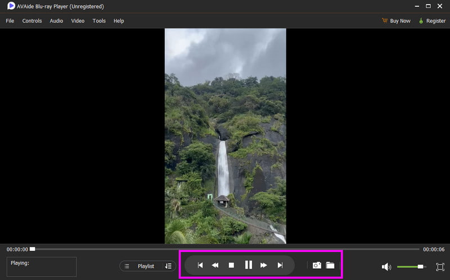
Task: Fast forward the video
Action: click(x=264, y=265)
